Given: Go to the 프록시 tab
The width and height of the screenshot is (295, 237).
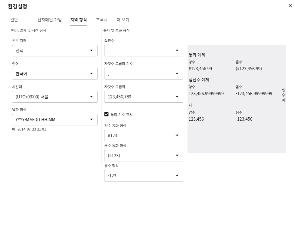Looking at the screenshot, I should 101,20.
